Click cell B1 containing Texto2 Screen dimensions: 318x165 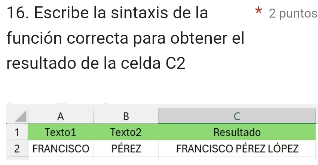(x=126, y=132)
